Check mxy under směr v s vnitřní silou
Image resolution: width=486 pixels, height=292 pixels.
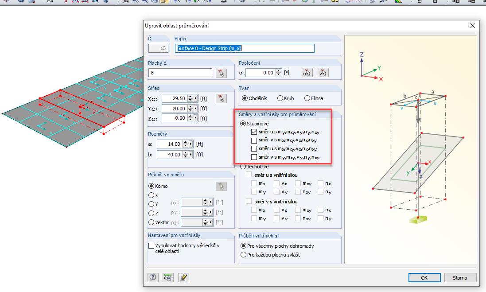point(298,210)
